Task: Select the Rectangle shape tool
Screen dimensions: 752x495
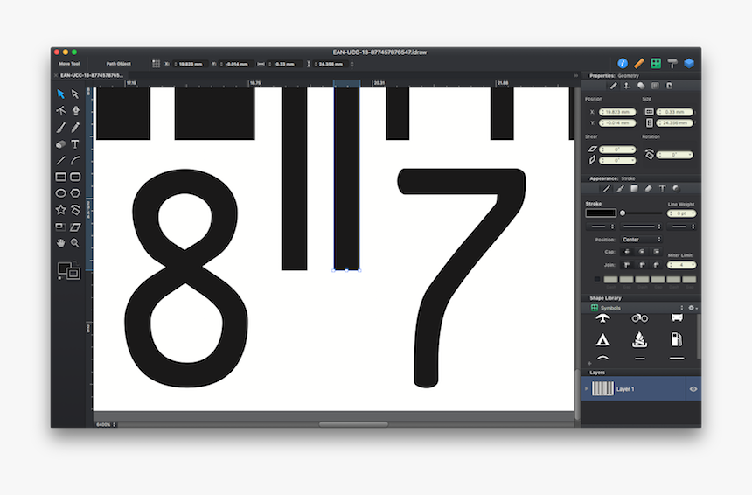Action: point(61,177)
